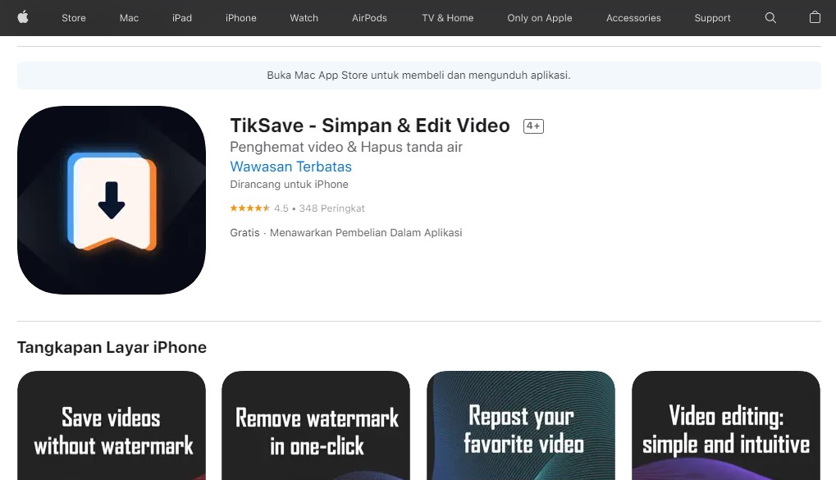Open the AirPods menu
Viewport: 836px width, 480px height.
pyautogui.click(x=369, y=17)
